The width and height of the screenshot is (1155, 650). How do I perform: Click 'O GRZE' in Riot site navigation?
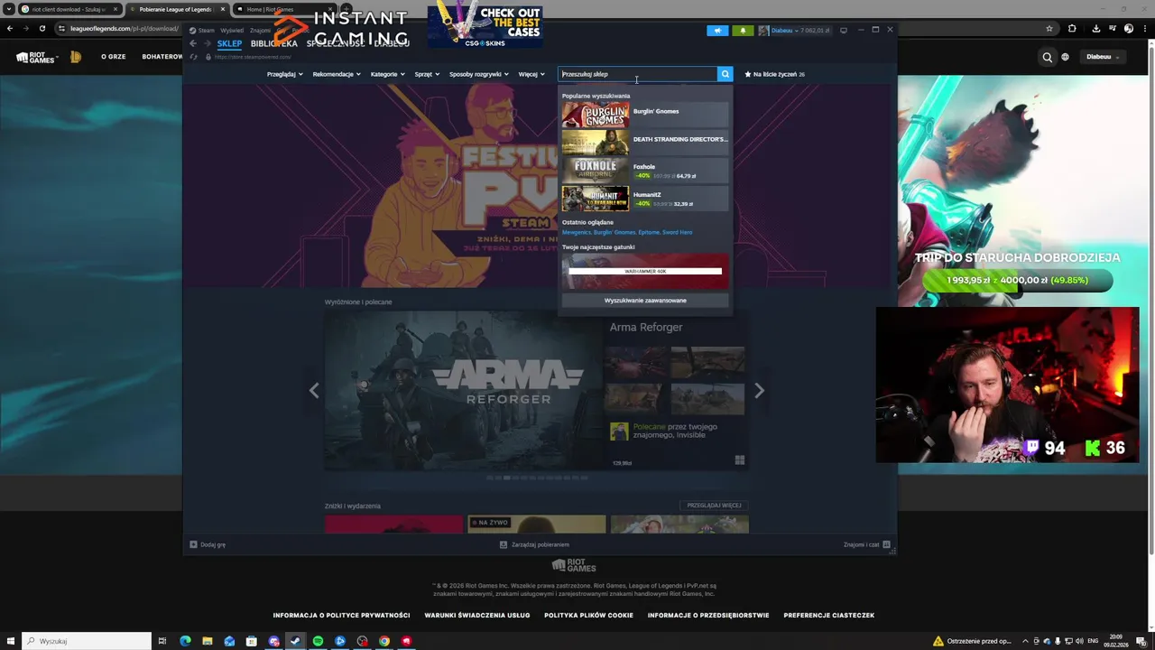pos(114,57)
